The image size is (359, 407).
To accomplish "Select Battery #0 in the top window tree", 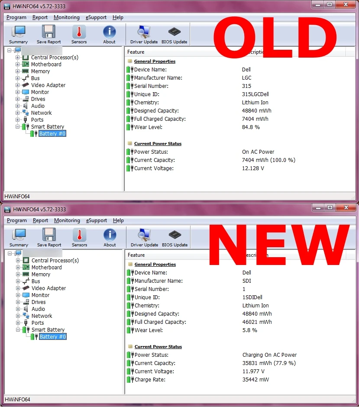I will [x=52, y=134].
